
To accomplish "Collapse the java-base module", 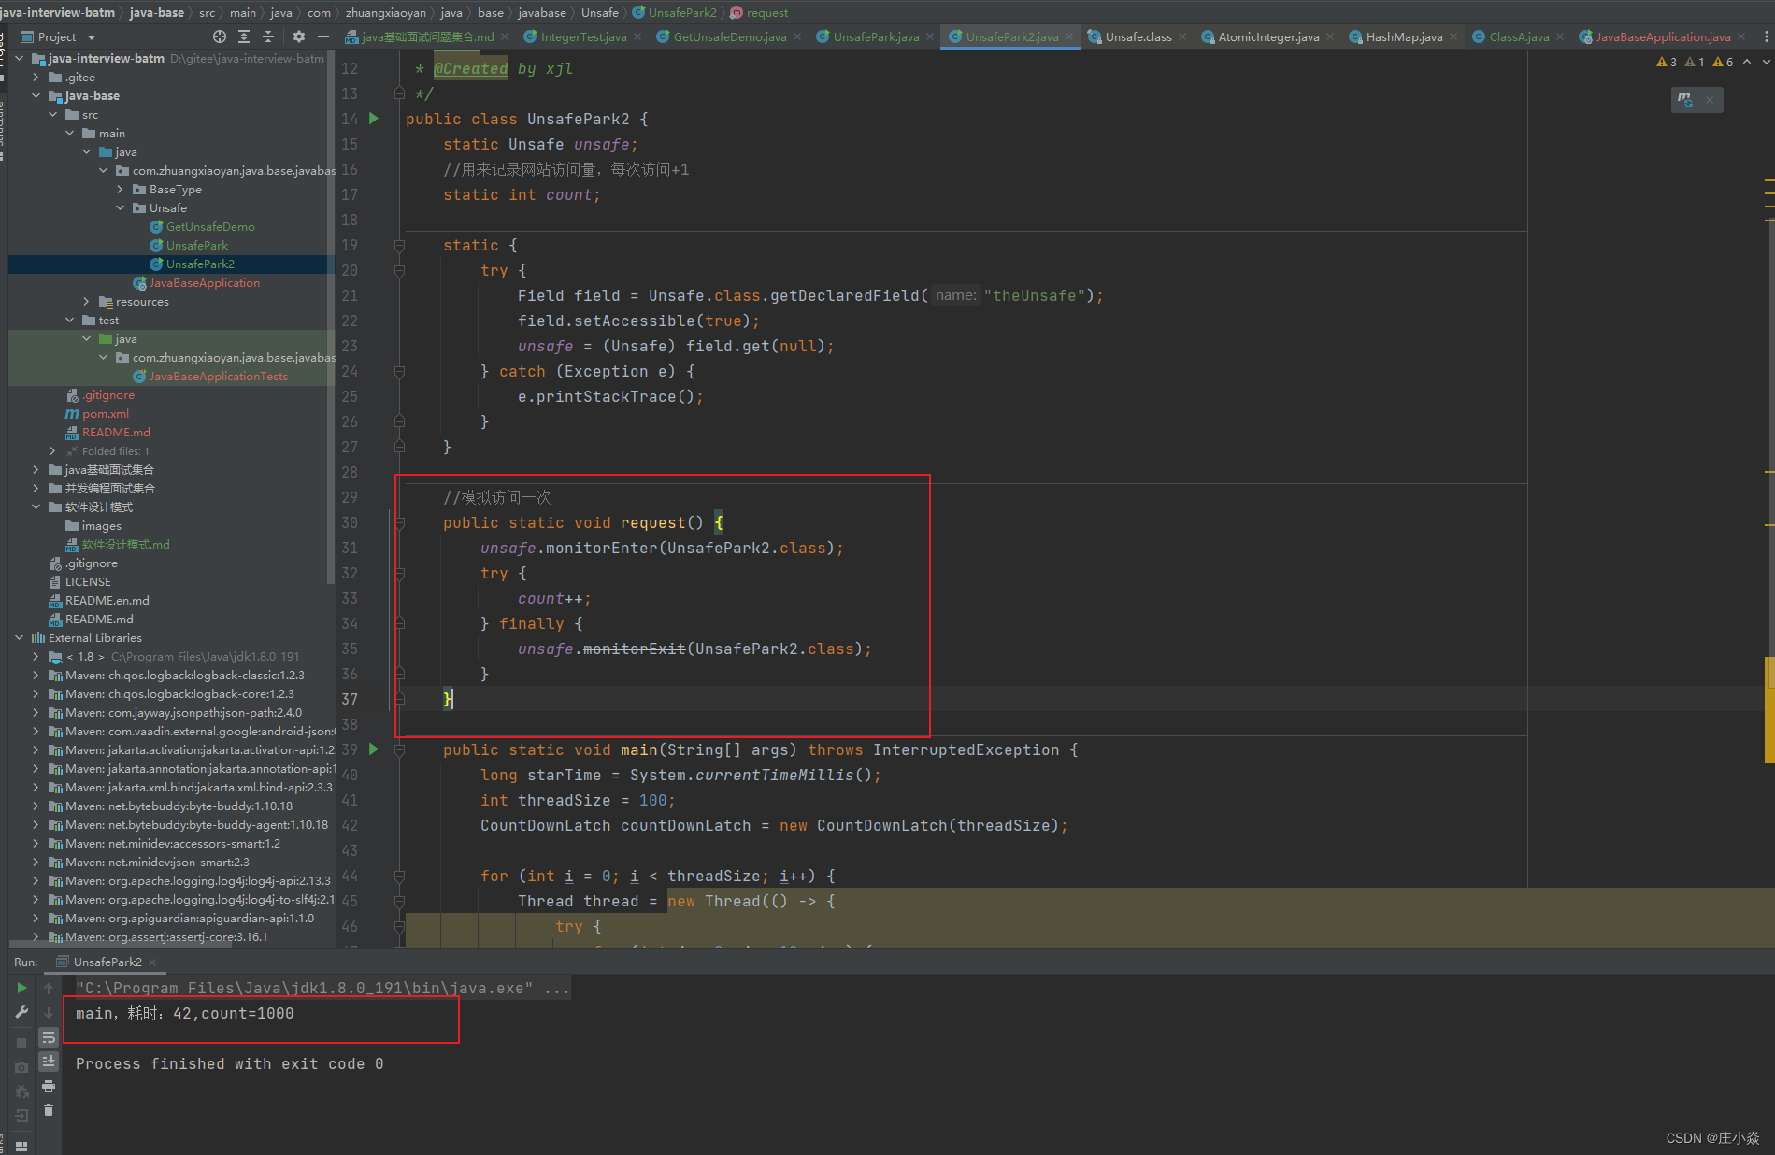I will coord(36,96).
